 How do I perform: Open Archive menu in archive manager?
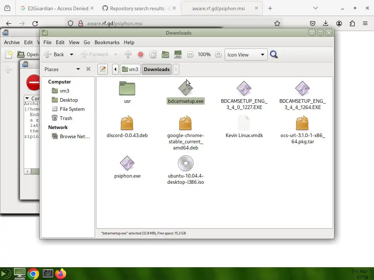(12, 42)
